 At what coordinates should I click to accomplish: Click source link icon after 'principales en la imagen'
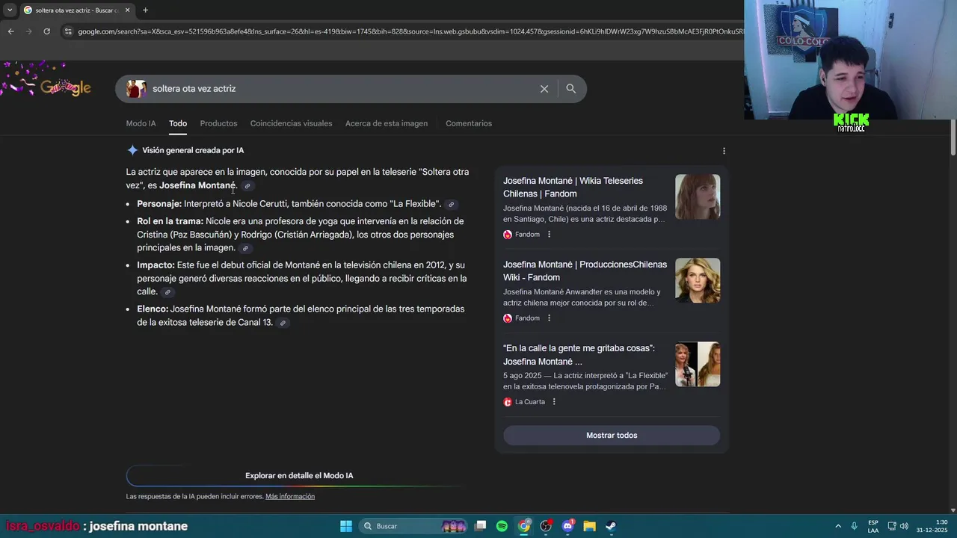click(x=245, y=248)
